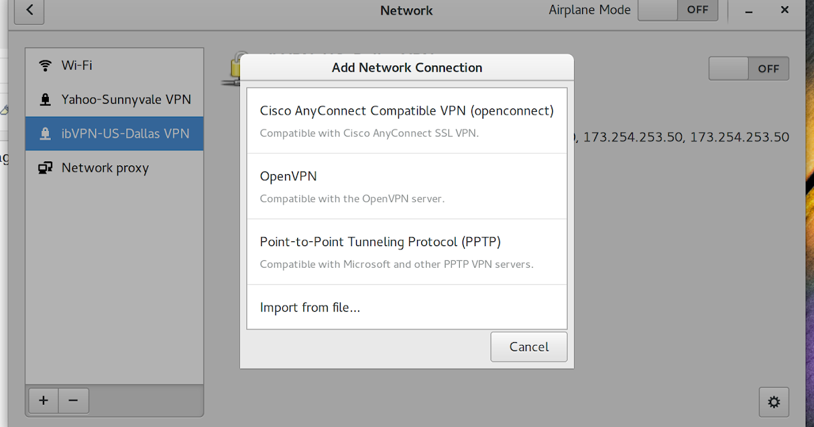Click the Wi-Fi signal icon in sidebar

[45, 65]
